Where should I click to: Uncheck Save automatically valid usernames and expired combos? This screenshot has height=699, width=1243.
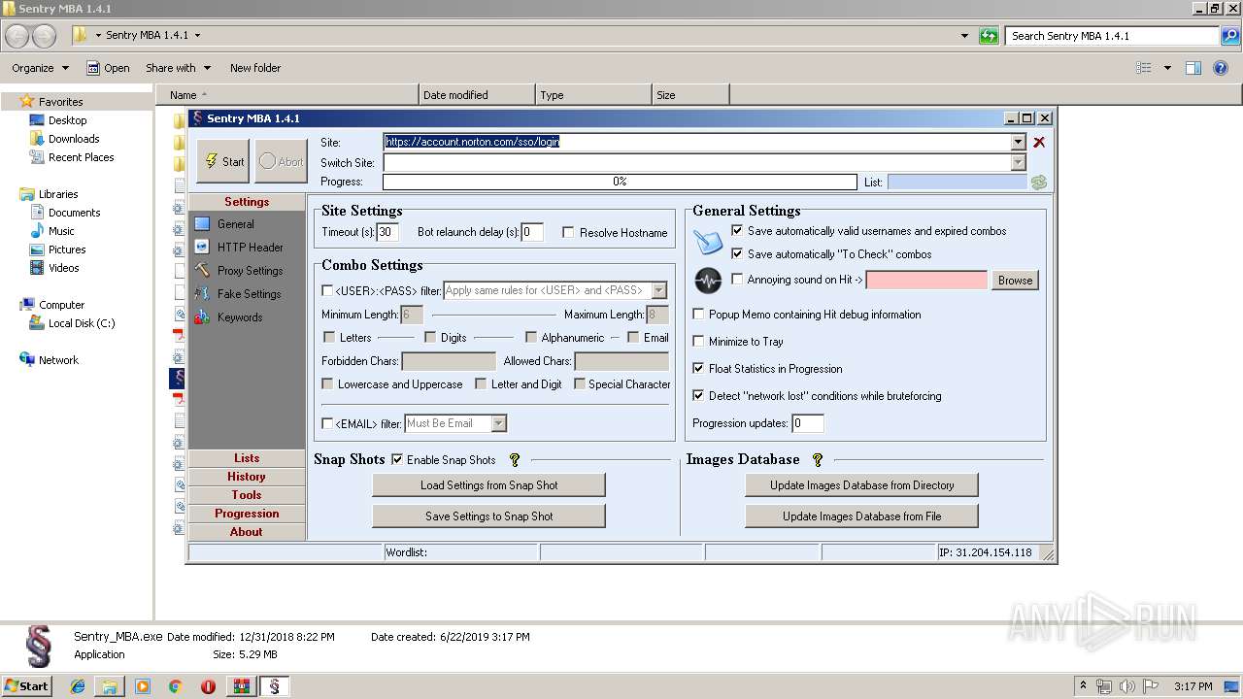click(737, 231)
